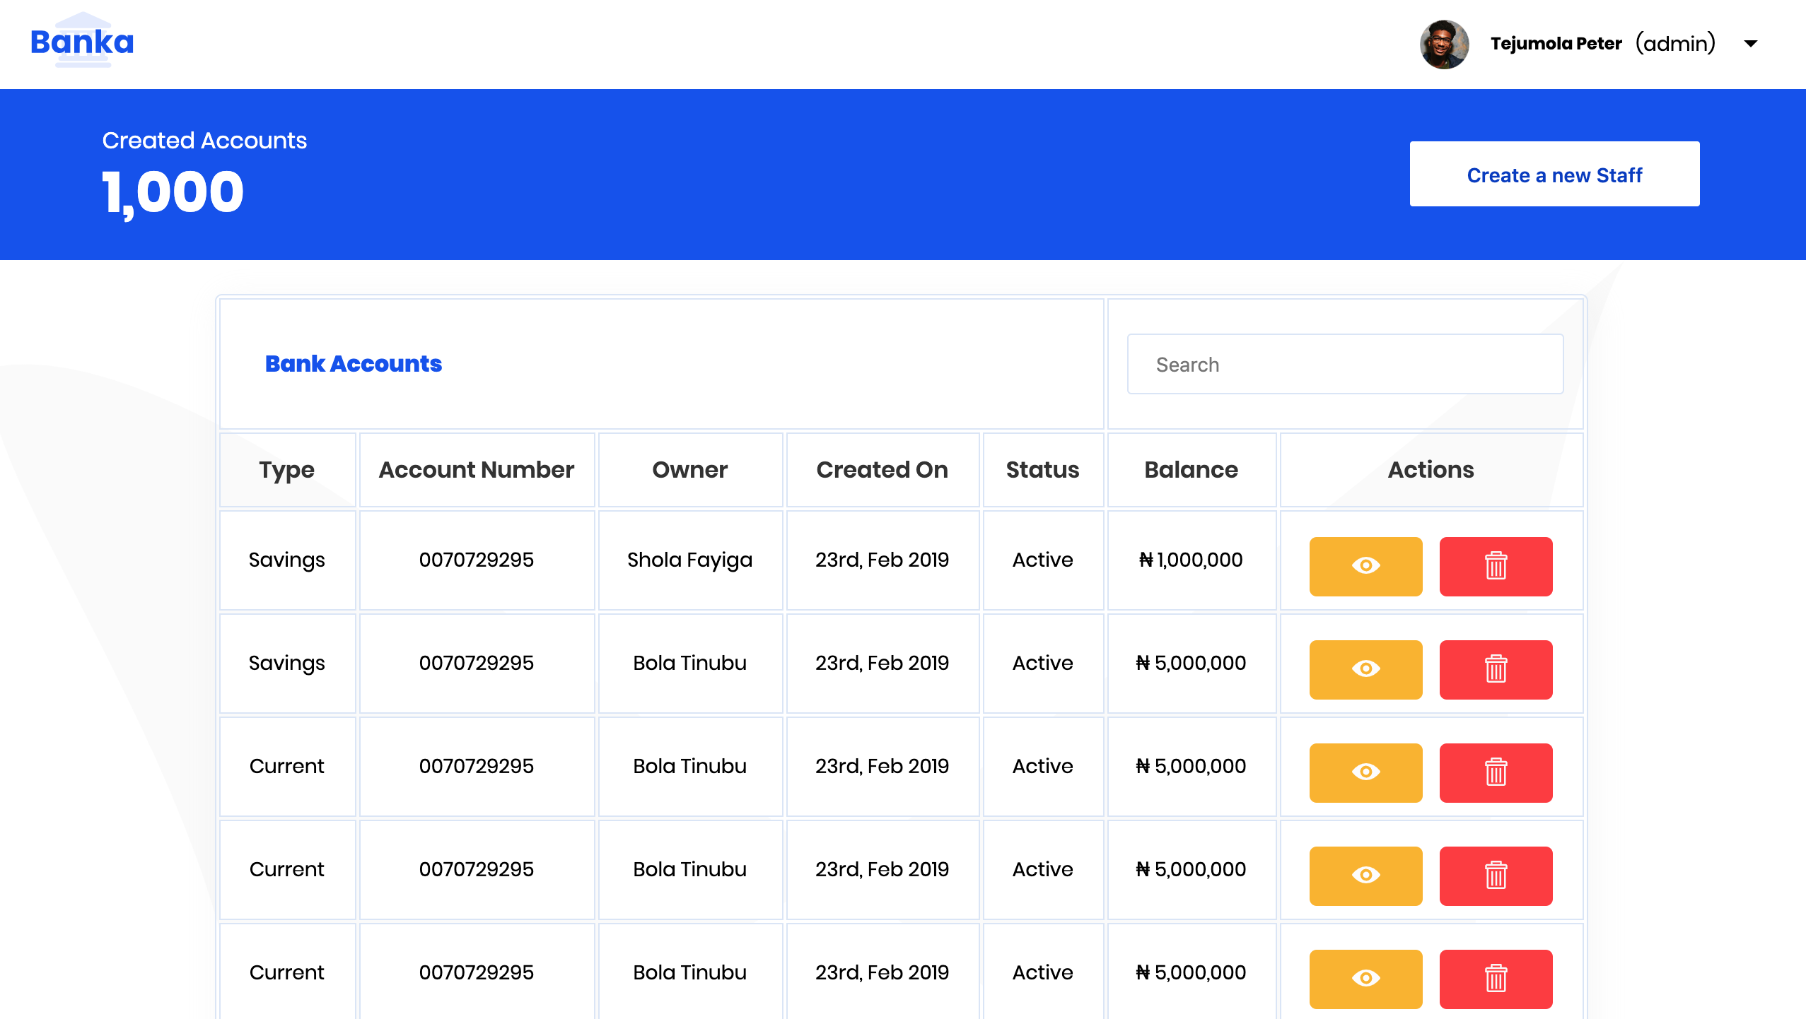Viewport: 1806px width, 1019px height.
Task: Click trash icon in first Current row
Action: 1496,772
